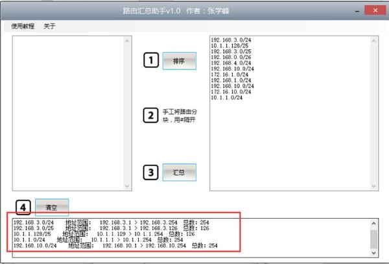Click 192.168.3.0/24 in the right list
389x264 pixels.
pos(231,40)
